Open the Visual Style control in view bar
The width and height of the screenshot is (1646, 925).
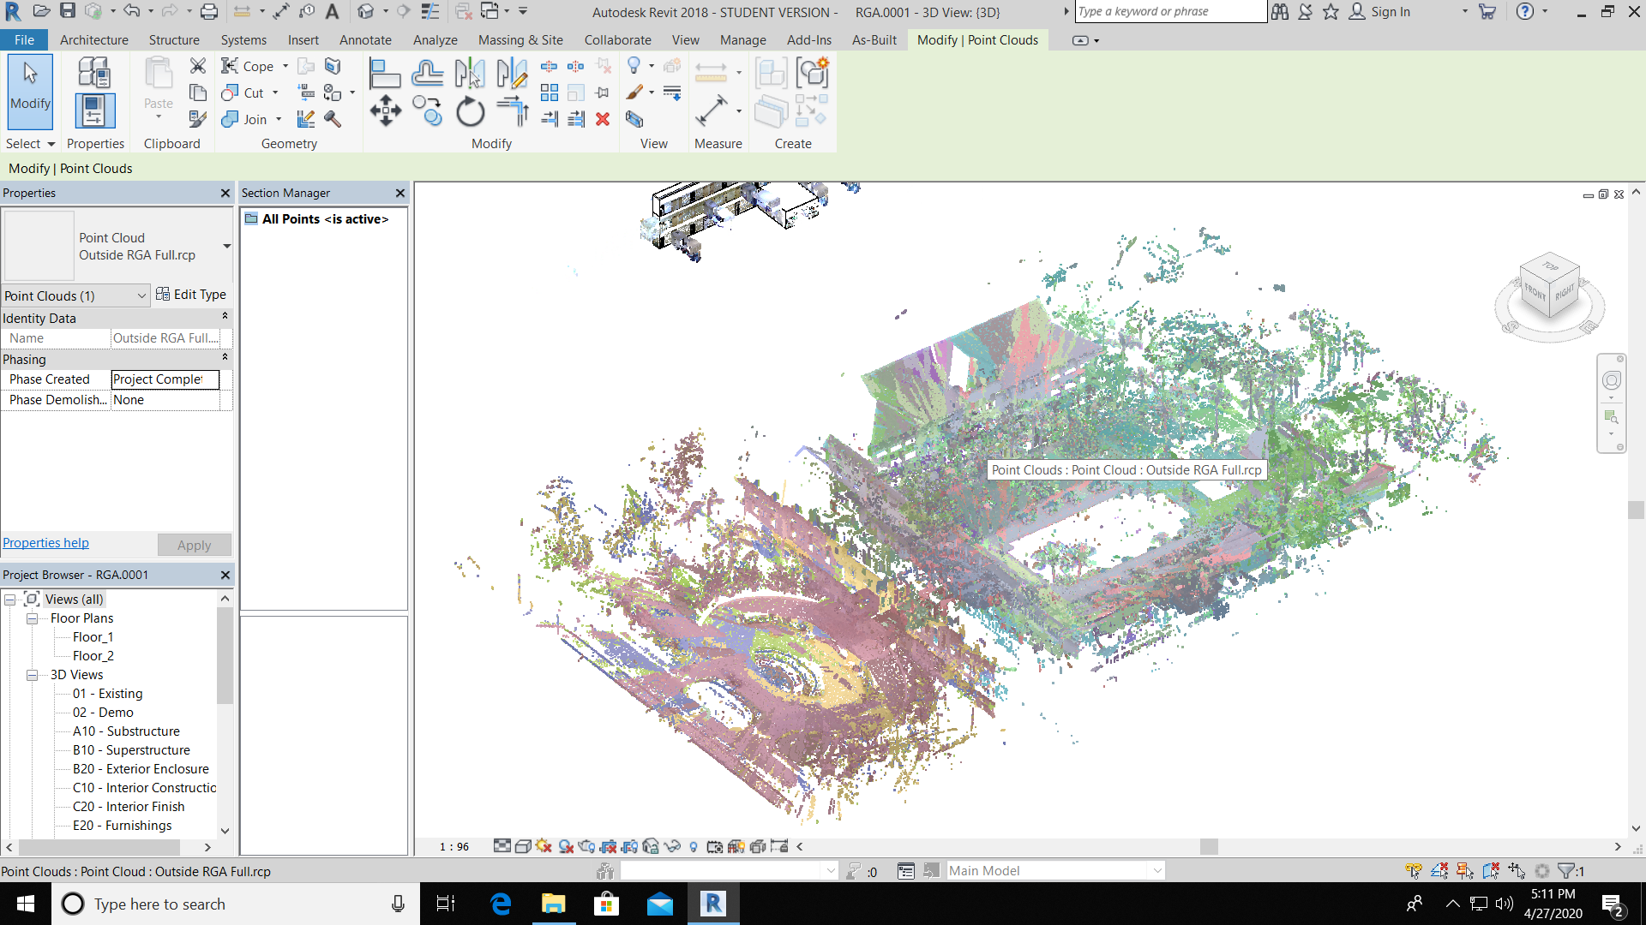point(522,846)
